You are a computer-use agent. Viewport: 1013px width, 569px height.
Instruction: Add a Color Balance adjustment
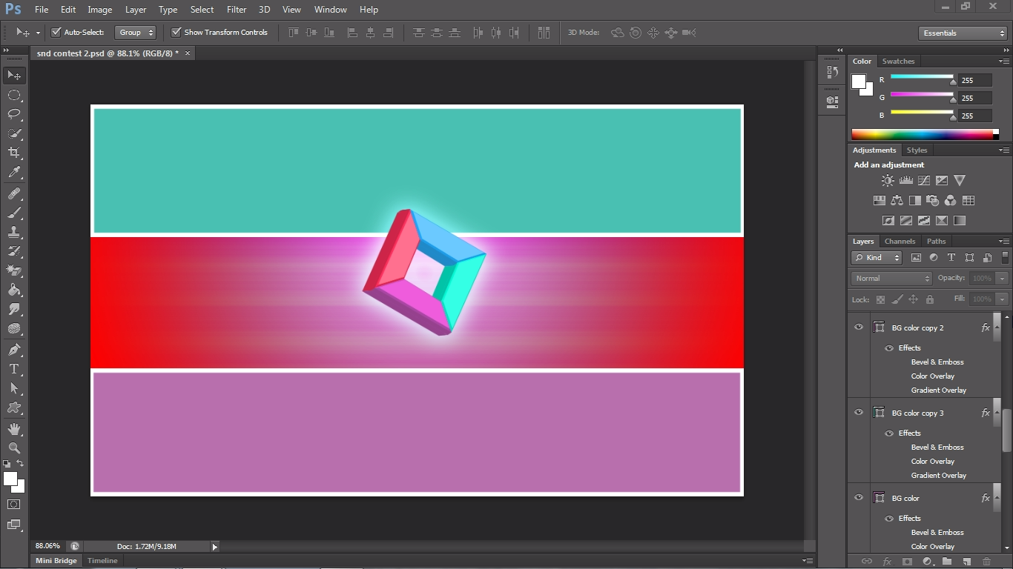click(x=897, y=200)
